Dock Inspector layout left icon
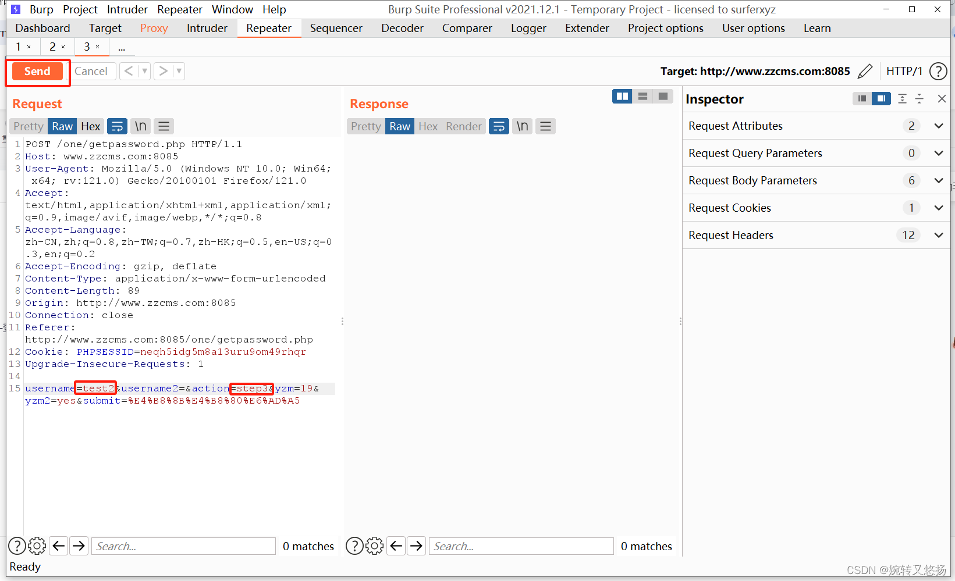 [862, 99]
